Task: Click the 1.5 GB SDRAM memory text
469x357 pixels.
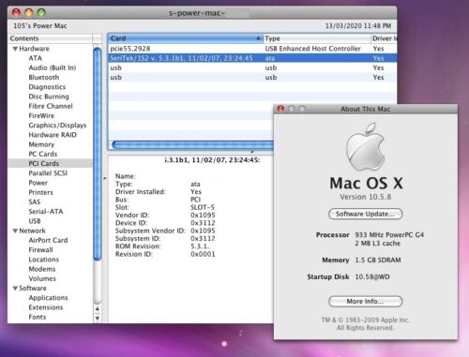Action: click(x=378, y=260)
